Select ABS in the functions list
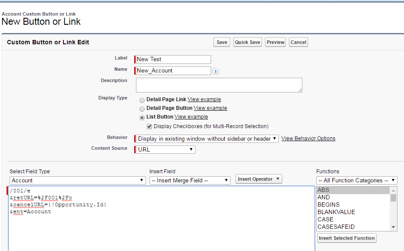 [353, 190]
